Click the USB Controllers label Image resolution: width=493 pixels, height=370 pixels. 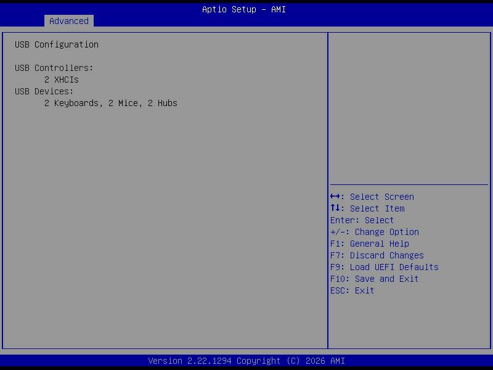coord(54,68)
